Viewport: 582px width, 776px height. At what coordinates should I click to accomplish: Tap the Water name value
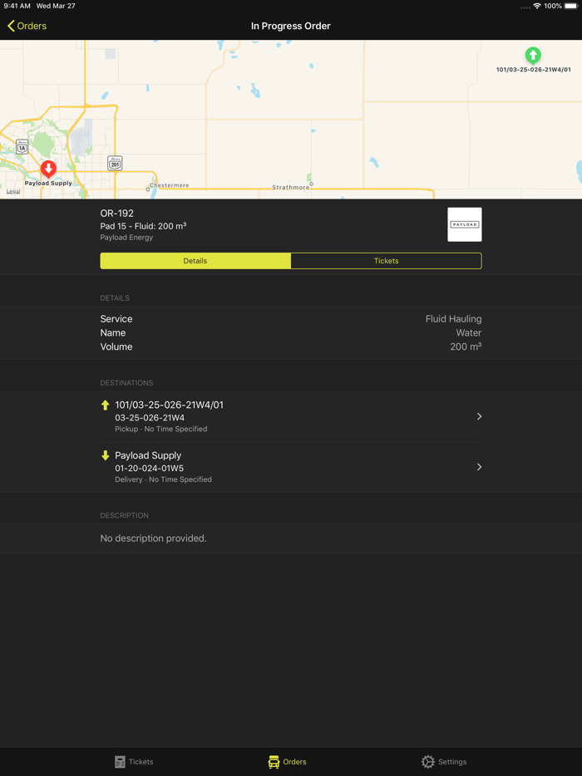point(469,332)
